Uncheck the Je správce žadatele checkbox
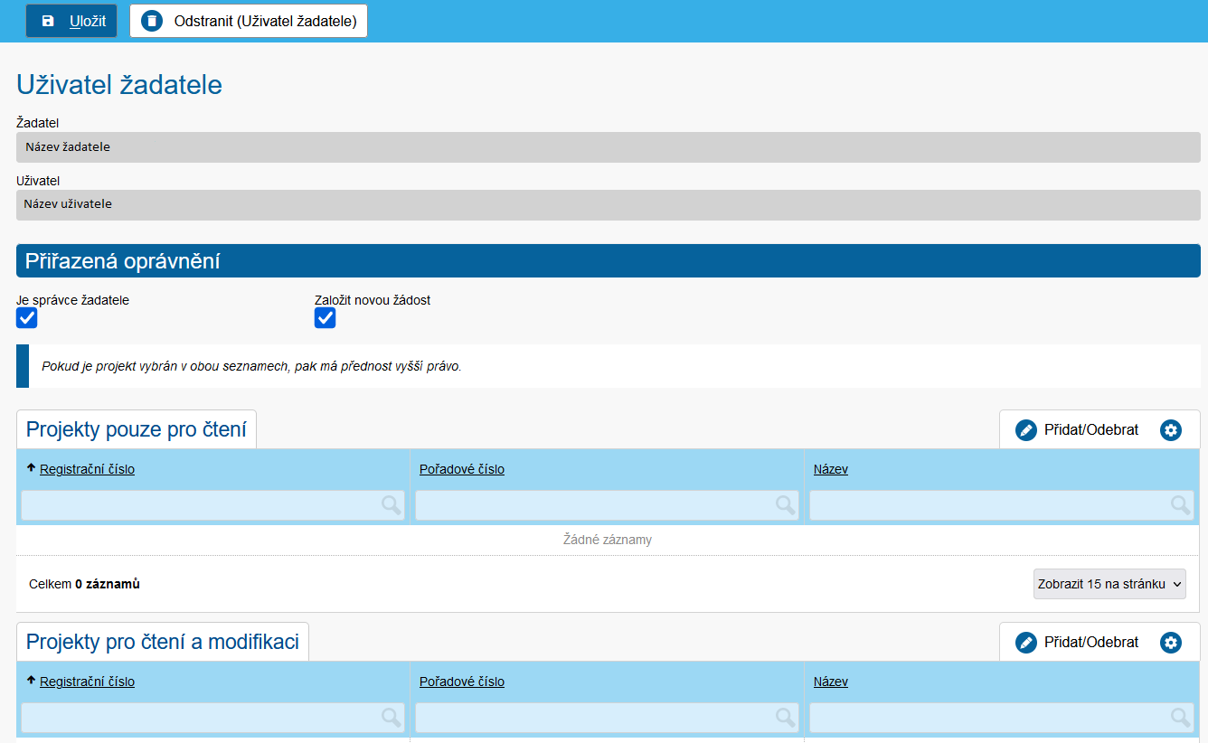The height and width of the screenshot is (743, 1208). click(x=27, y=318)
